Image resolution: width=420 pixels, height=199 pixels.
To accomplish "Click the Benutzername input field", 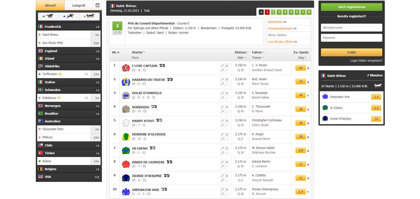I will pos(352,28).
